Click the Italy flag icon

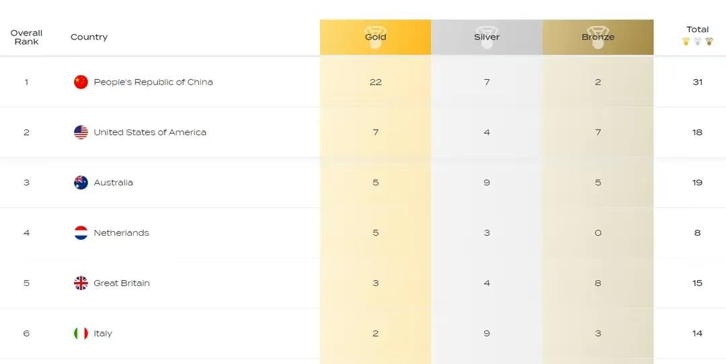tap(81, 333)
